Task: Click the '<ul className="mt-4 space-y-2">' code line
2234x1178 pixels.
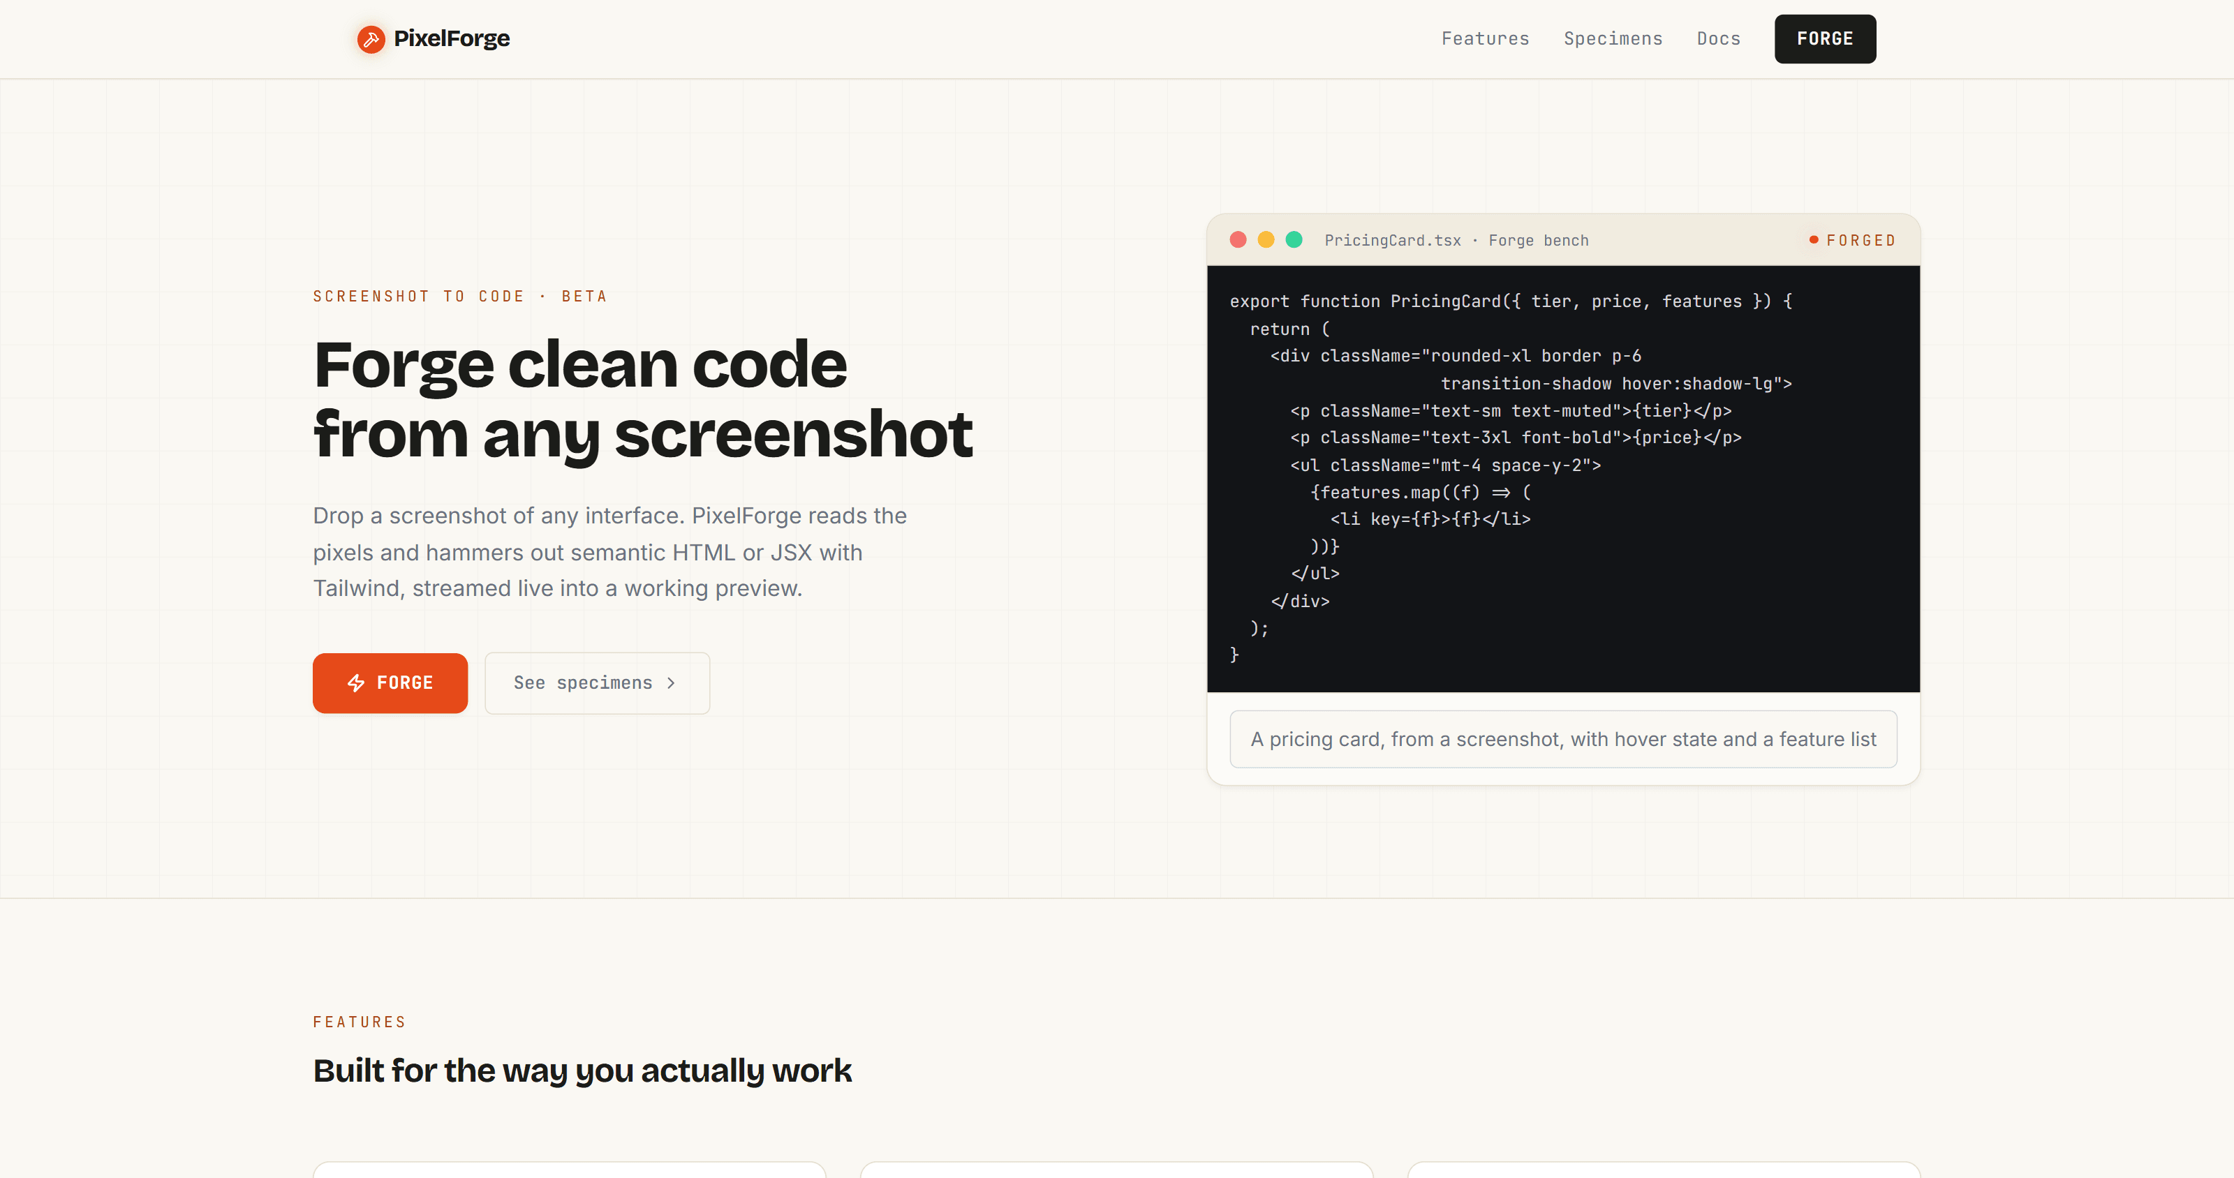Action: (1446, 465)
